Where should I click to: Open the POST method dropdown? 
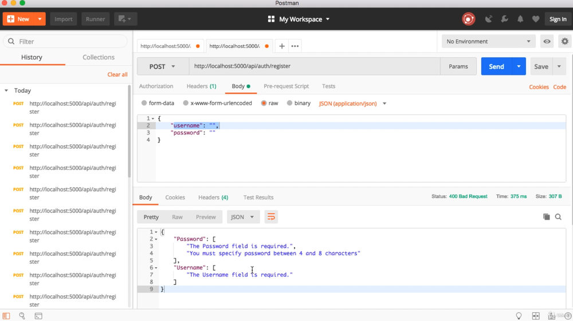point(162,66)
